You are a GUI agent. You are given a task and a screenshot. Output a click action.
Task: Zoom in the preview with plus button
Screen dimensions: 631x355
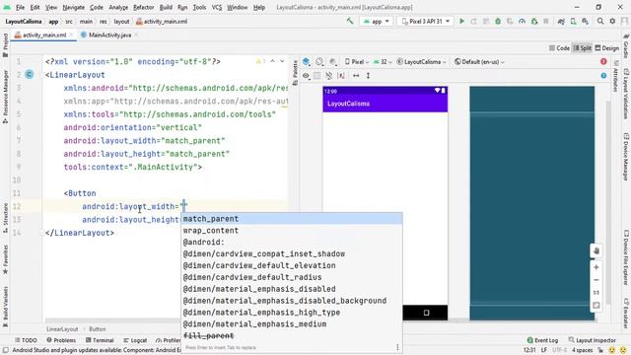tap(596, 267)
